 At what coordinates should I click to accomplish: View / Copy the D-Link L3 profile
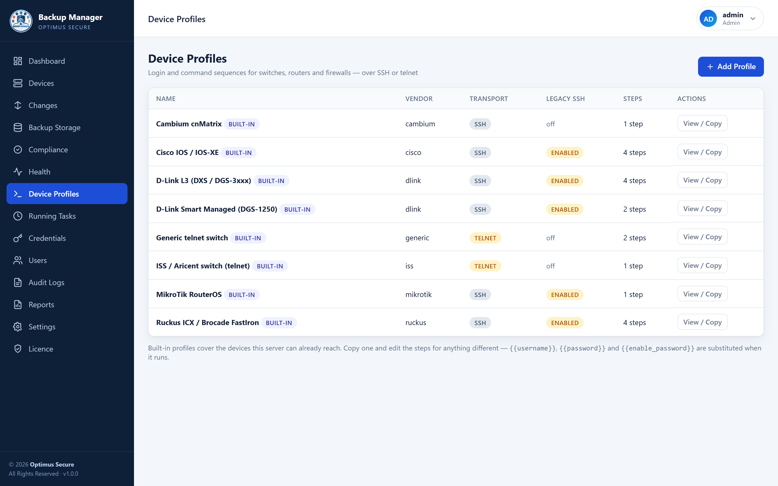(702, 180)
